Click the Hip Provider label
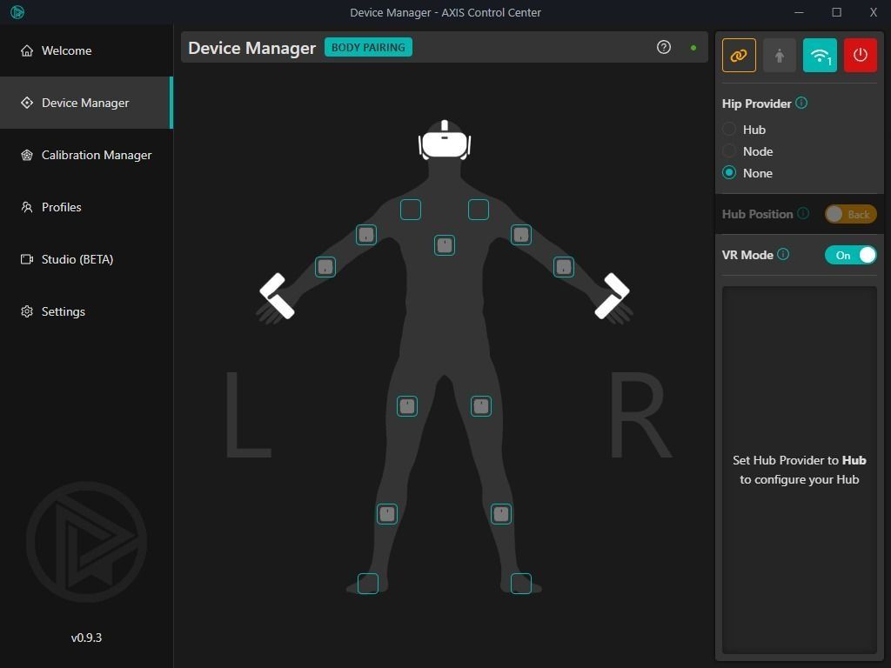The image size is (891, 668). tap(756, 104)
